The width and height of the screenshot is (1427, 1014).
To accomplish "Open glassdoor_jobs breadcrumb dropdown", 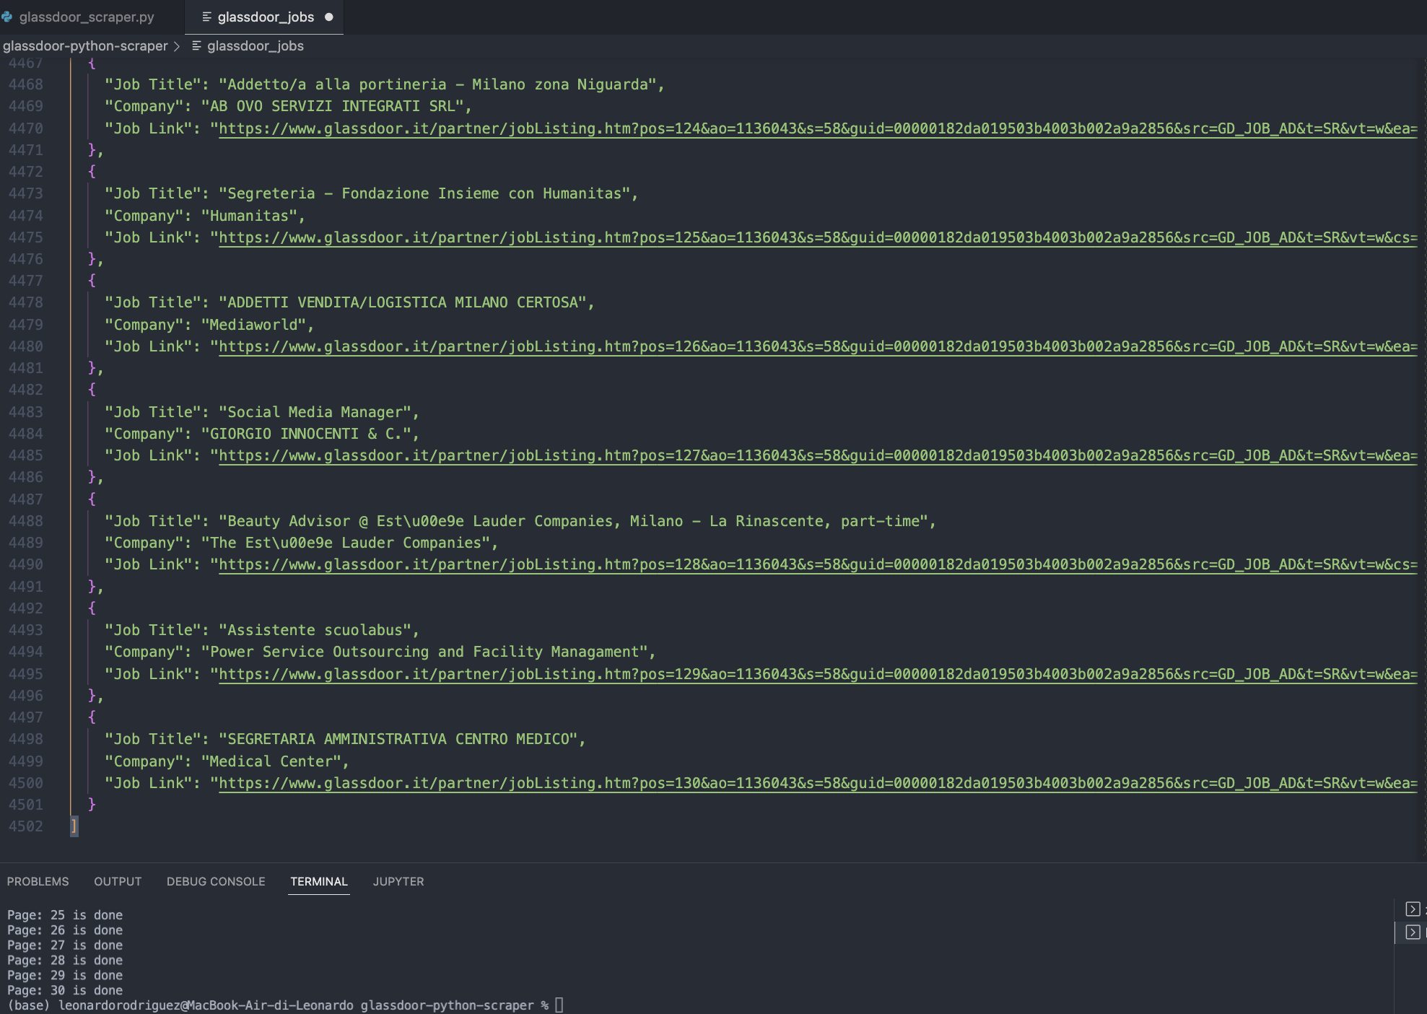I will (255, 46).
